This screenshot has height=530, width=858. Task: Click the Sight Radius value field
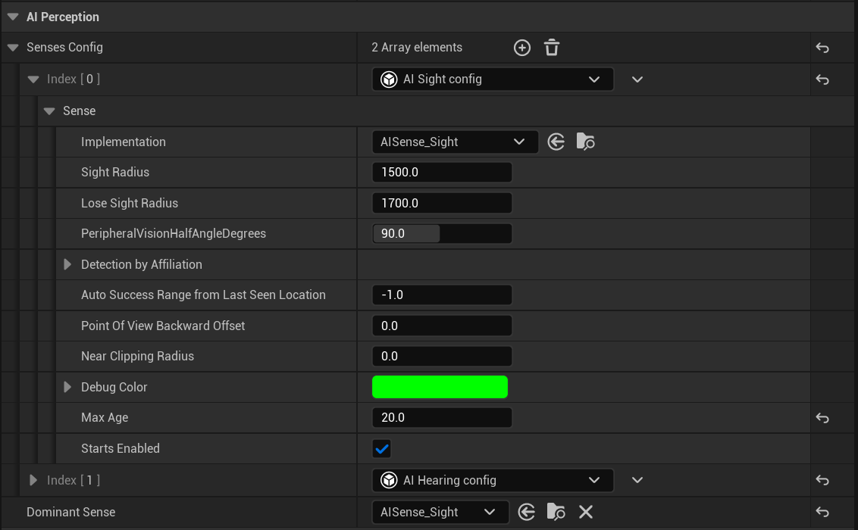[x=442, y=173]
